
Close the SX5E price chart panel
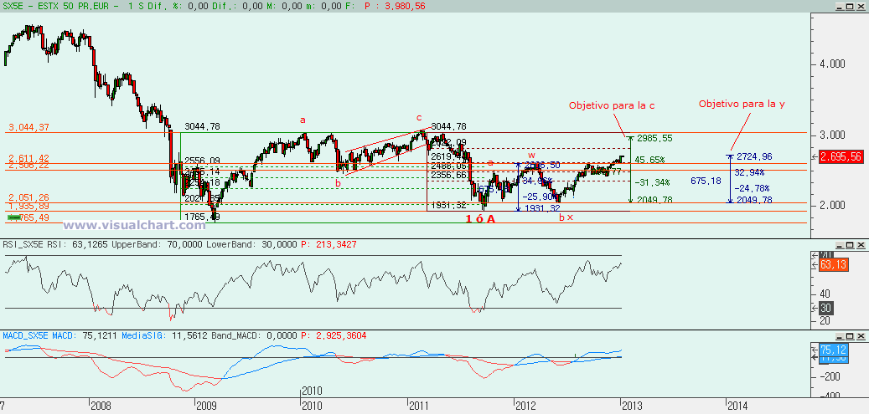coord(860,6)
